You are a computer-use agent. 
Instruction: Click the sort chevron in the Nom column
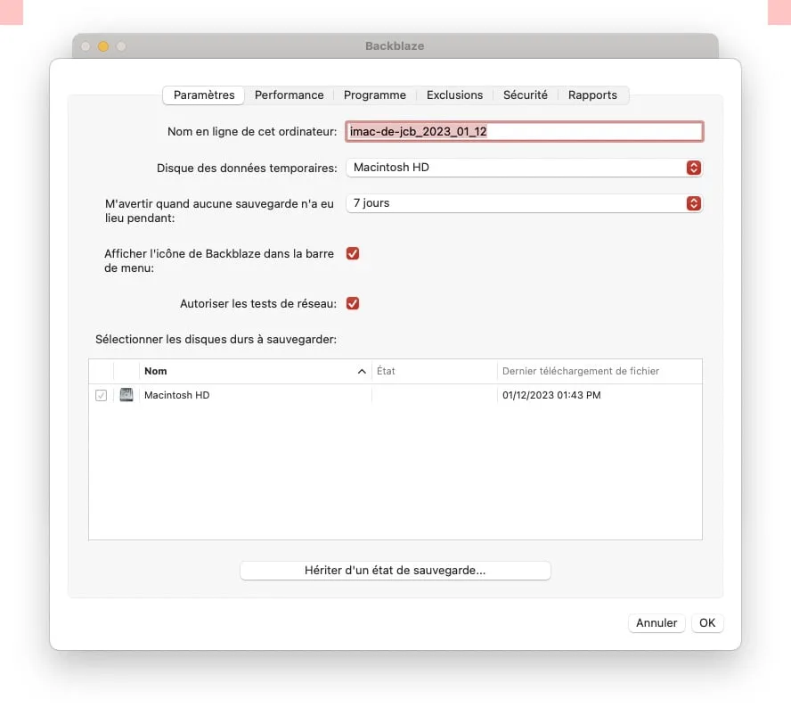[x=362, y=371]
